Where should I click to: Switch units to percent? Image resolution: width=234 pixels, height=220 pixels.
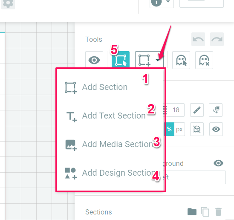tap(169, 129)
